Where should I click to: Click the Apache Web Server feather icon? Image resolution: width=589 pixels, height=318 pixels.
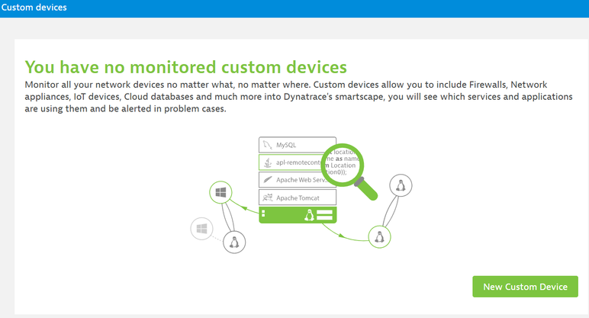[268, 180]
